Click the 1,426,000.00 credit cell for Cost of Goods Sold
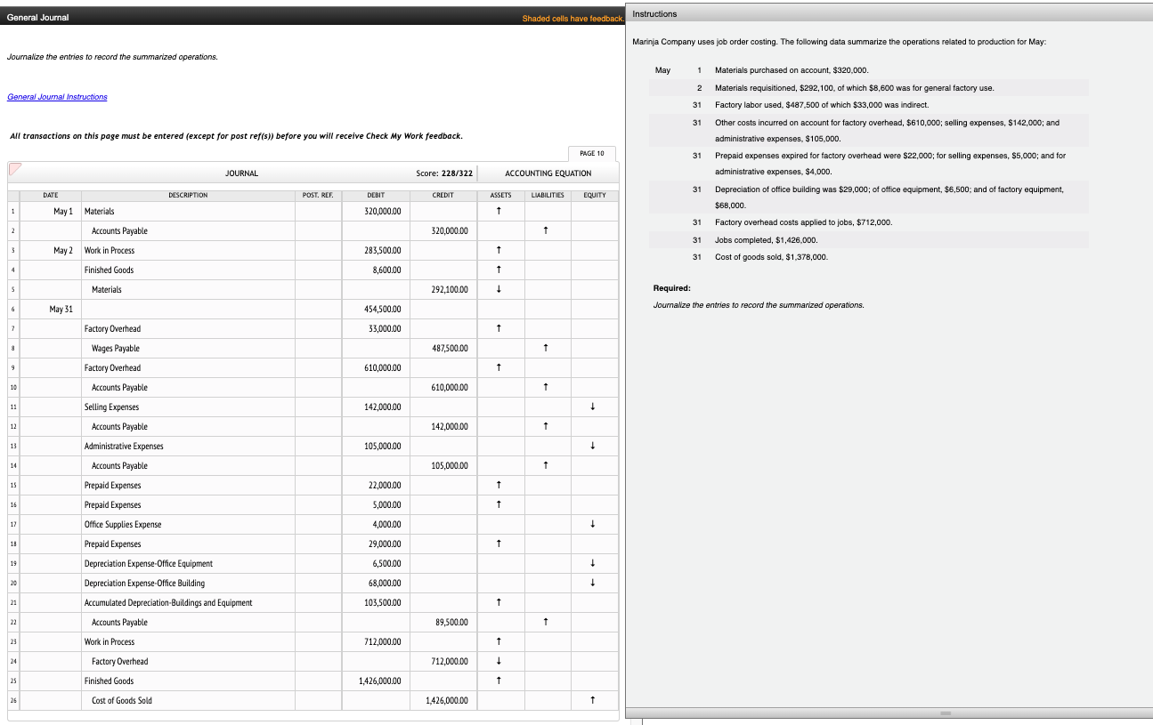Image resolution: width=1153 pixels, height=725 pixels. [443, 700]
